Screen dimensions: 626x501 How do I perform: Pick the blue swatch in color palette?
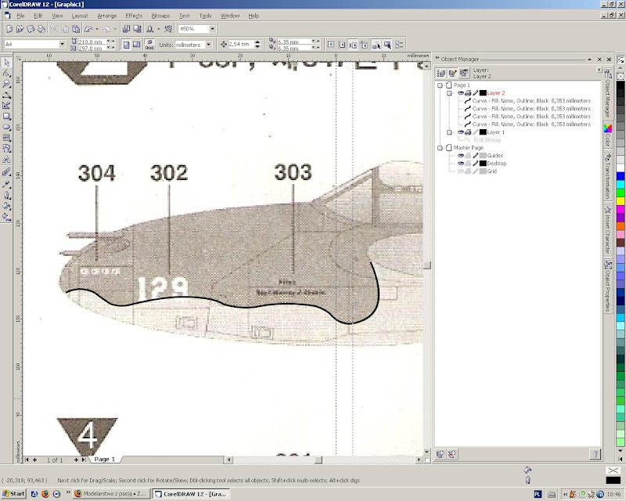[x=620, y=176]
